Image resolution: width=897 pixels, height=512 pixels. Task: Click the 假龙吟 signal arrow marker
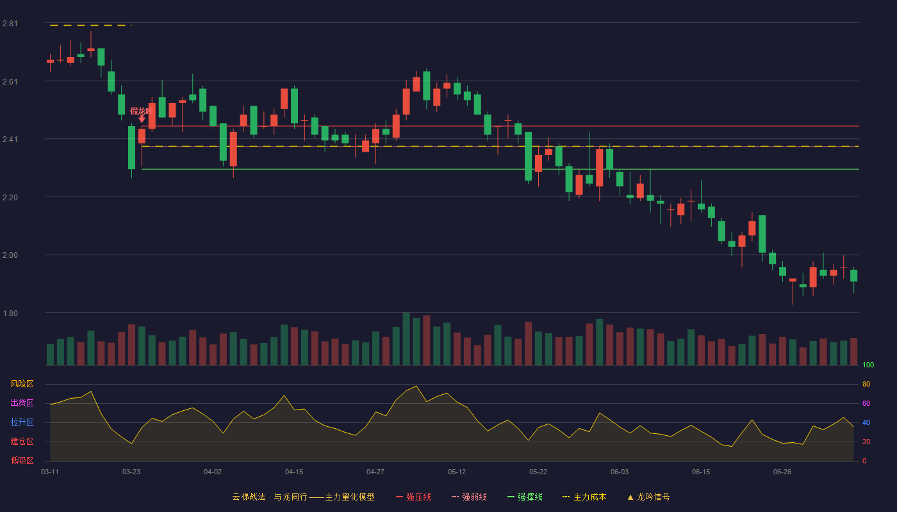(x=142, y=119)
